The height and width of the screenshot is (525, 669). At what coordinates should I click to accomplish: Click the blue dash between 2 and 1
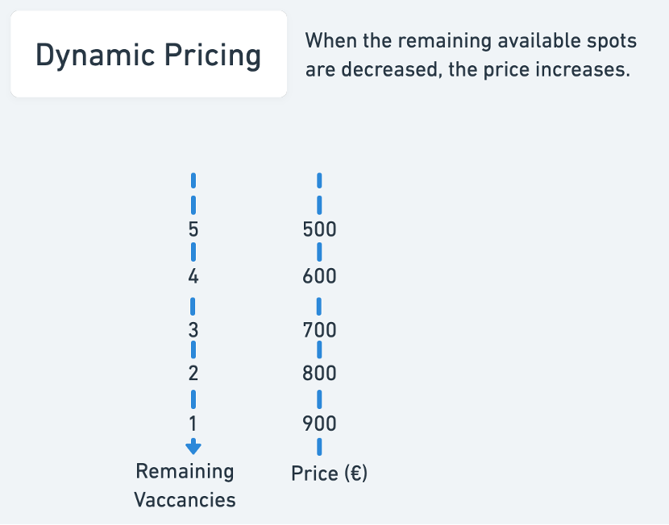pos(193,398)
